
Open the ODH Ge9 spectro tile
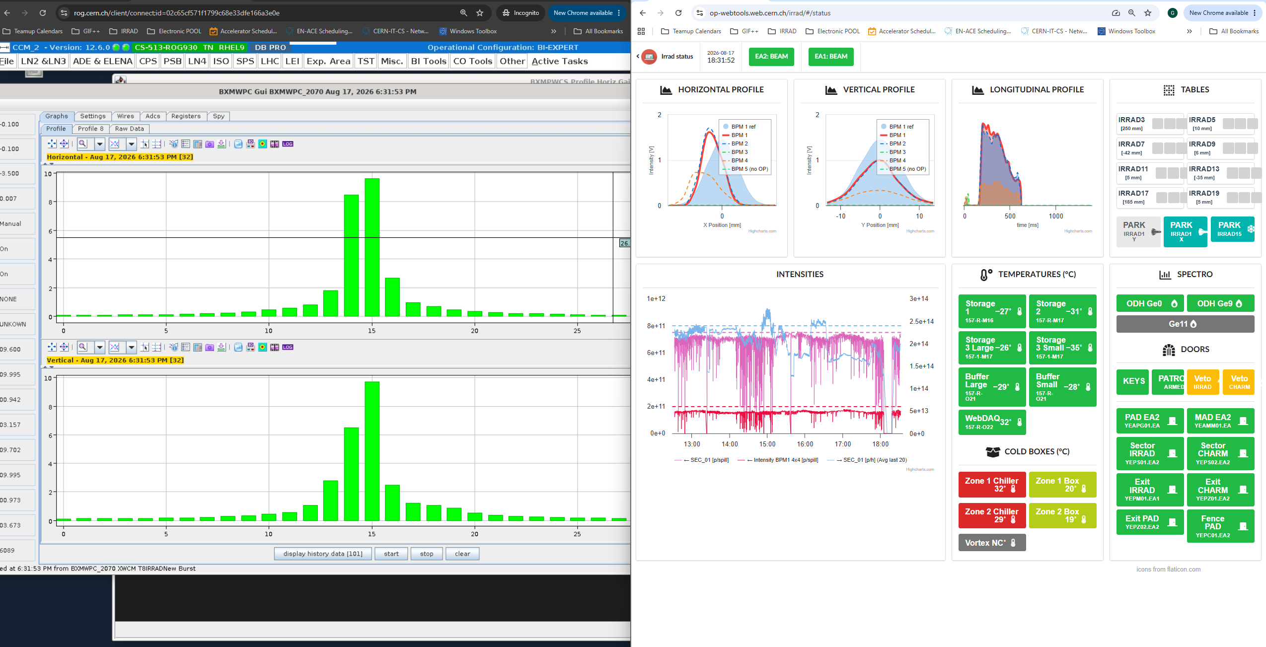(1220, 303)
